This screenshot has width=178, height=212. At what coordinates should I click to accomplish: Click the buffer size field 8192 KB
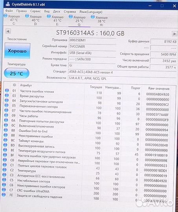[x=164, y=42]
